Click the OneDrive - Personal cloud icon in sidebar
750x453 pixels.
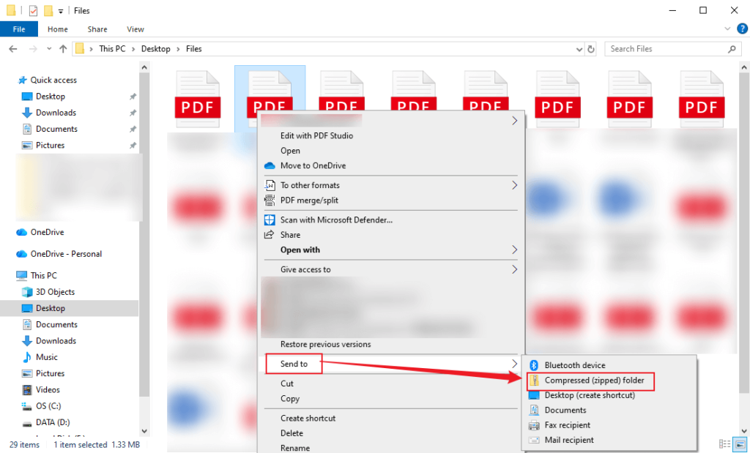point(21,254)
